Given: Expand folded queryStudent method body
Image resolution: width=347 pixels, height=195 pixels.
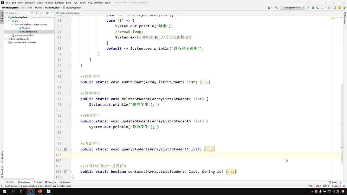Looking at the screenshot, I should tap(209, 149).
